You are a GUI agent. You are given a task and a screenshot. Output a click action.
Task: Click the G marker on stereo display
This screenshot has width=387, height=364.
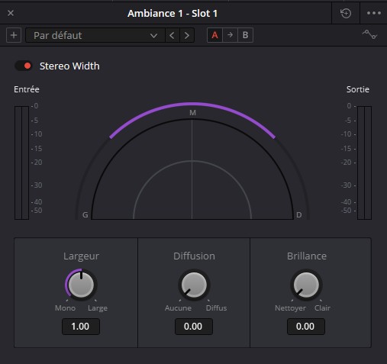[85, 215]
